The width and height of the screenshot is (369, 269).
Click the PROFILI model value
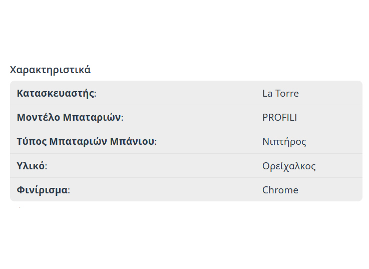tap(279, 117)
